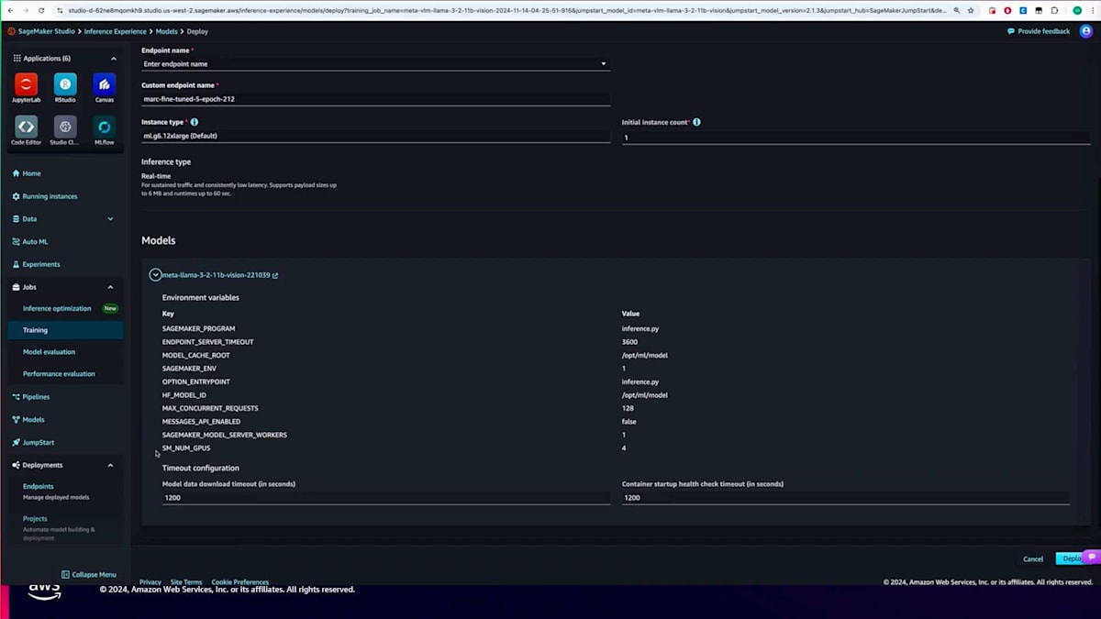Click Container startup health check timeout field
Viewport: 1101px width, 619px height.
pos(846,498)
